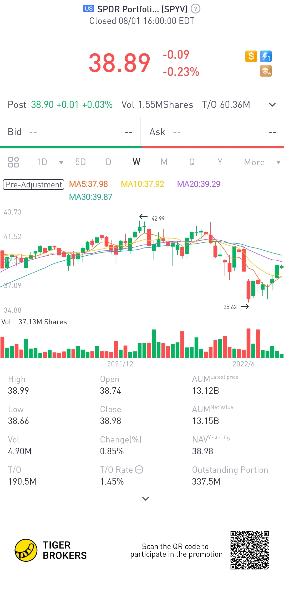Tap the question mark help icon

(x=195, y=9)
